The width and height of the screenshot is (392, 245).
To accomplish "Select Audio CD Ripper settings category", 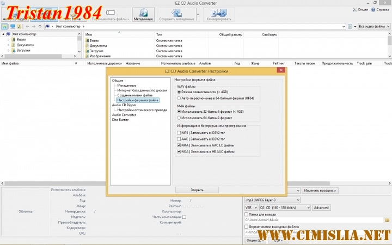I will point(124,105).
